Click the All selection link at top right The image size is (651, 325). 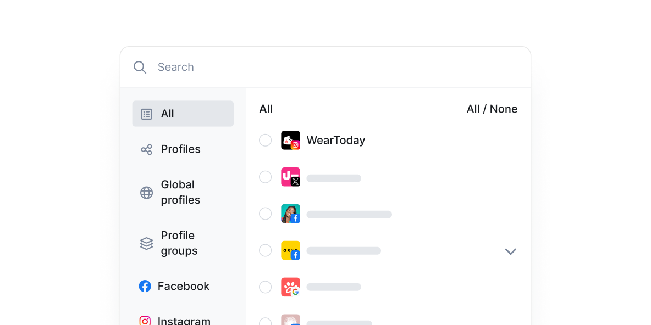tap(473, 109)
